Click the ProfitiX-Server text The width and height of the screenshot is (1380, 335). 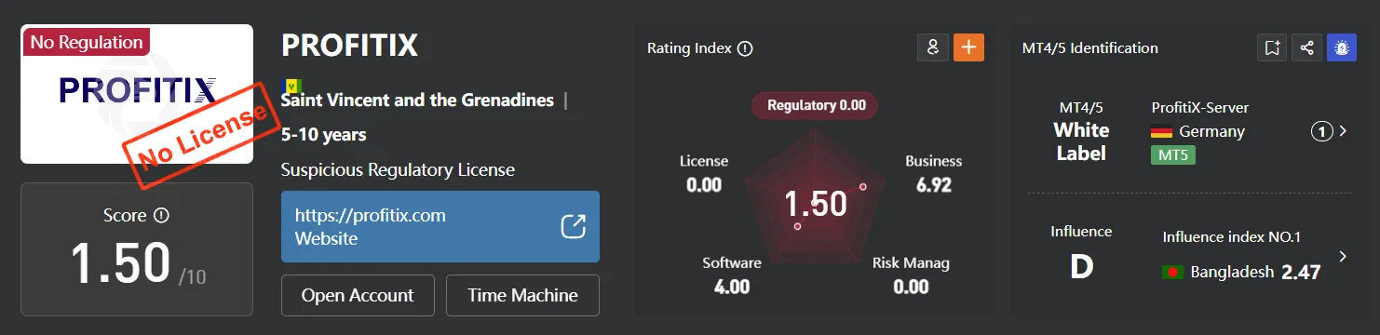1200,108
